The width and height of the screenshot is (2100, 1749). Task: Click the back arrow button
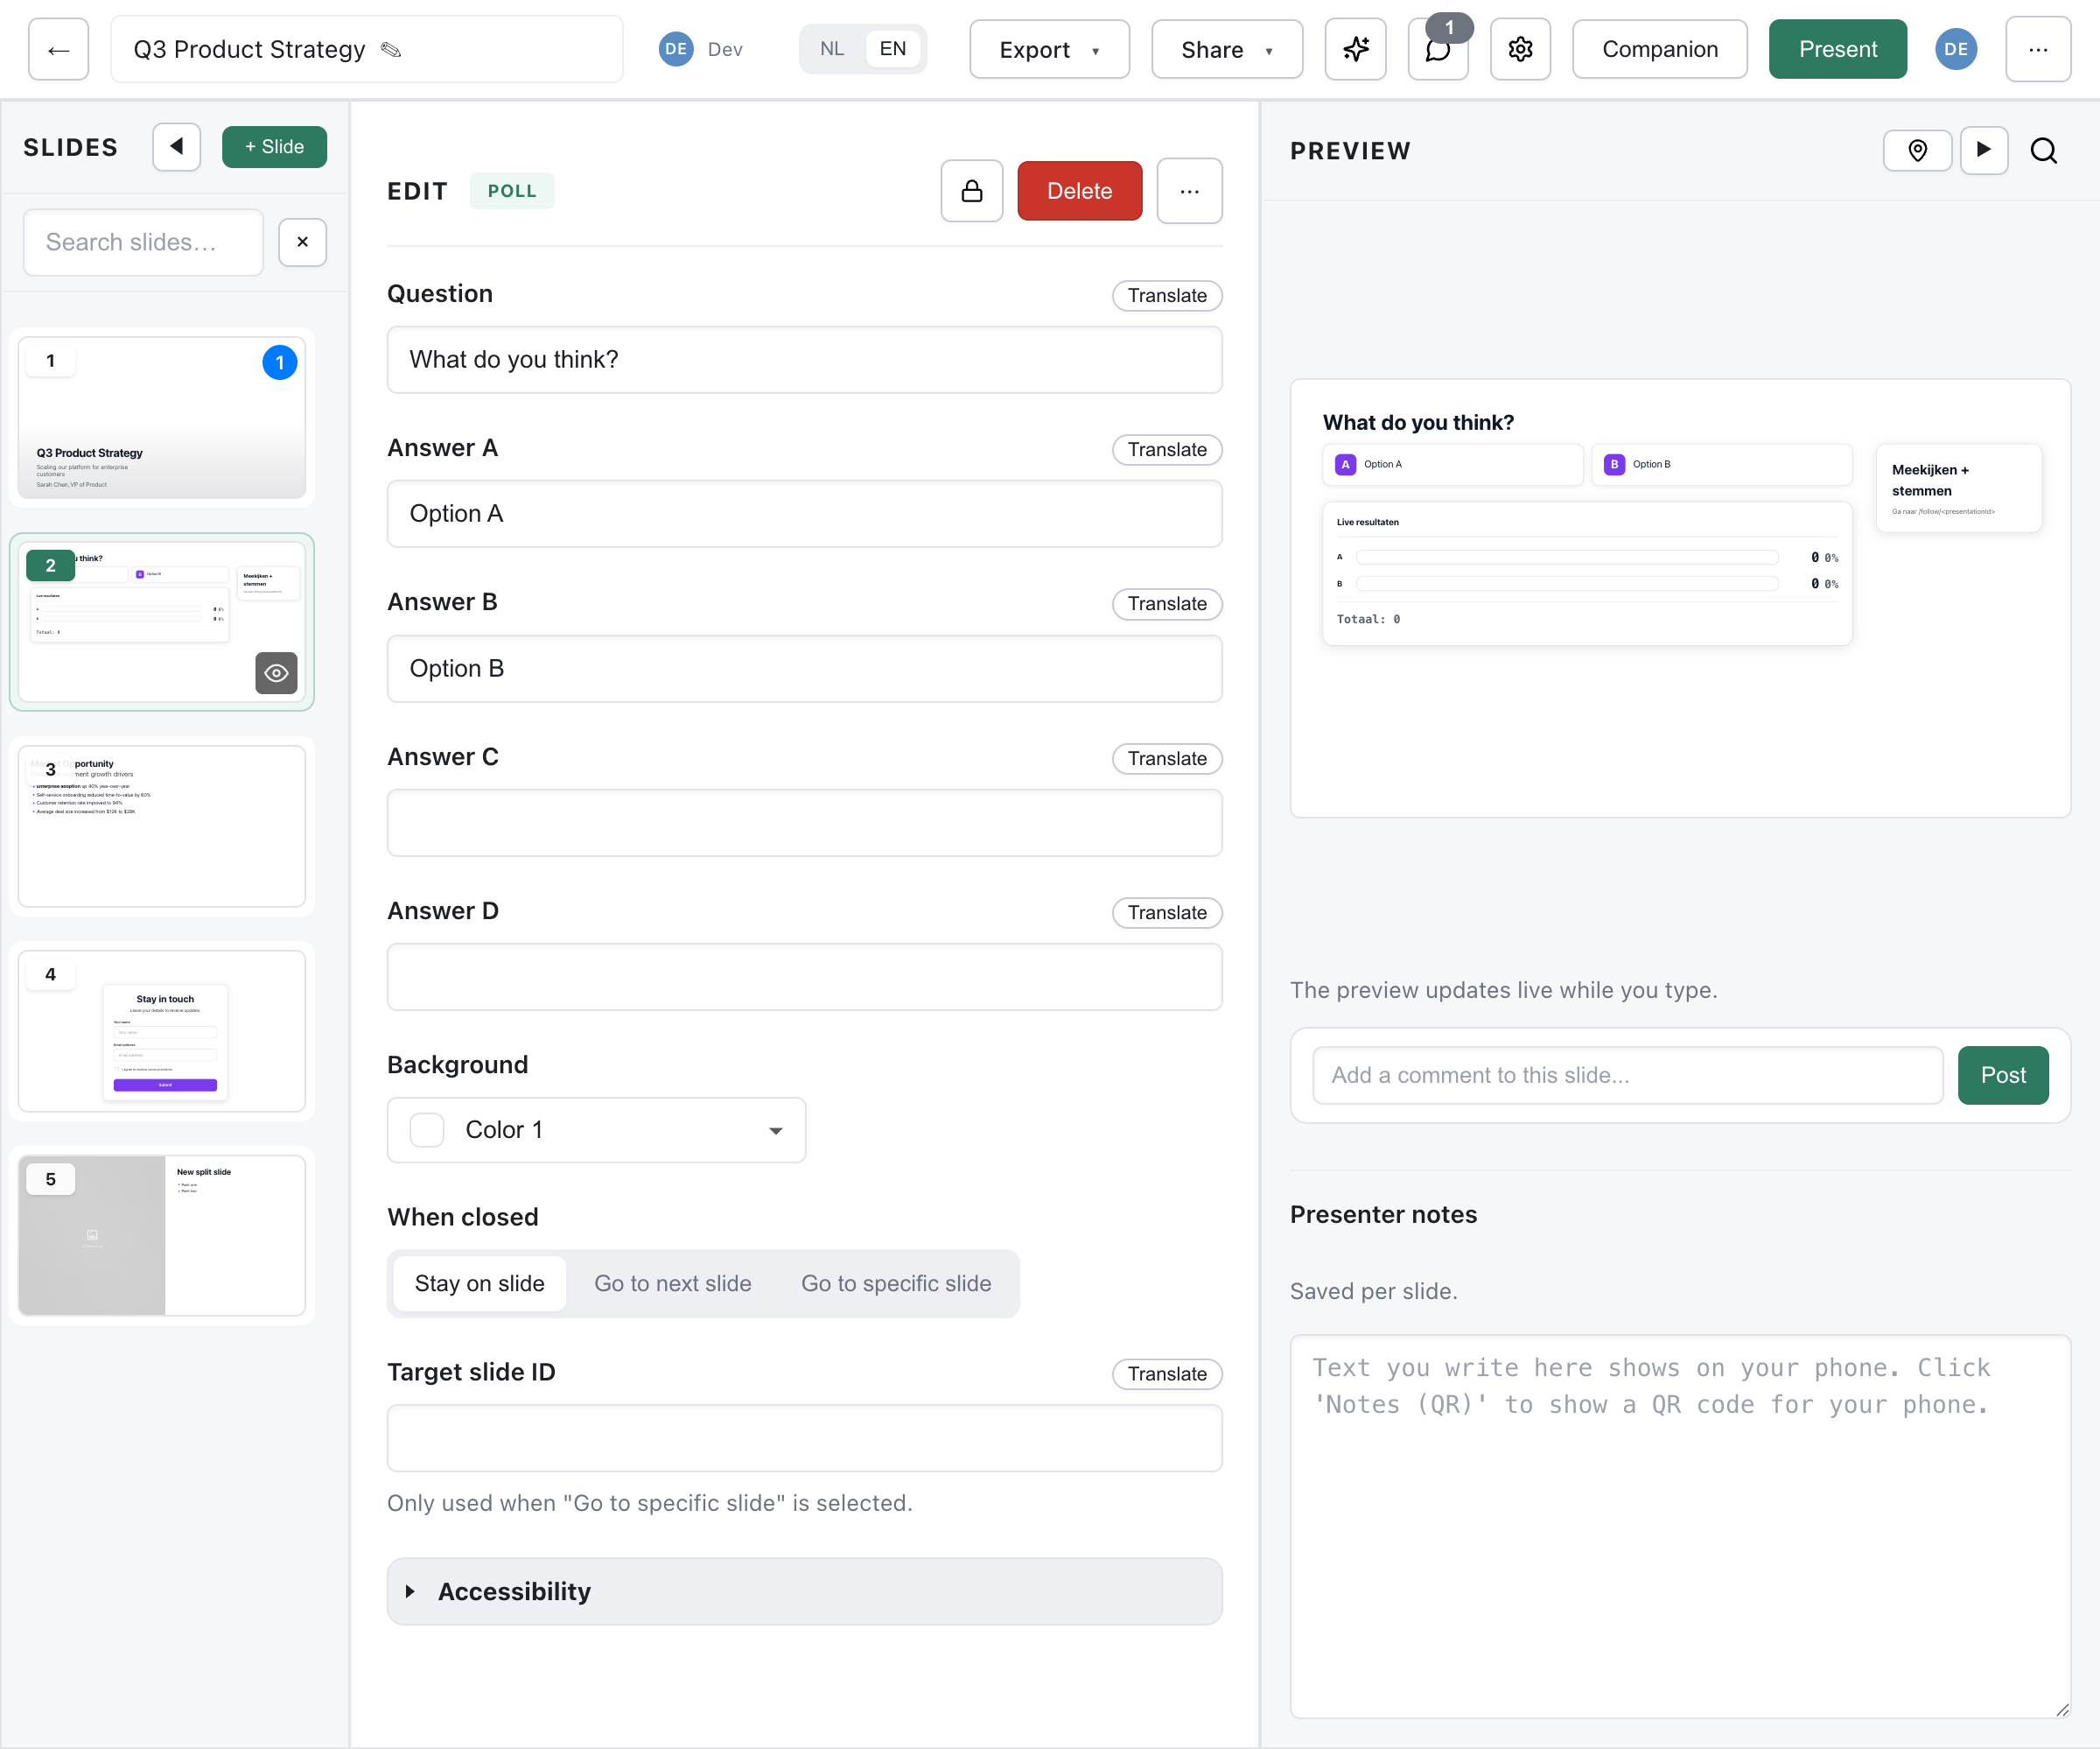click(x=58, y=49)
